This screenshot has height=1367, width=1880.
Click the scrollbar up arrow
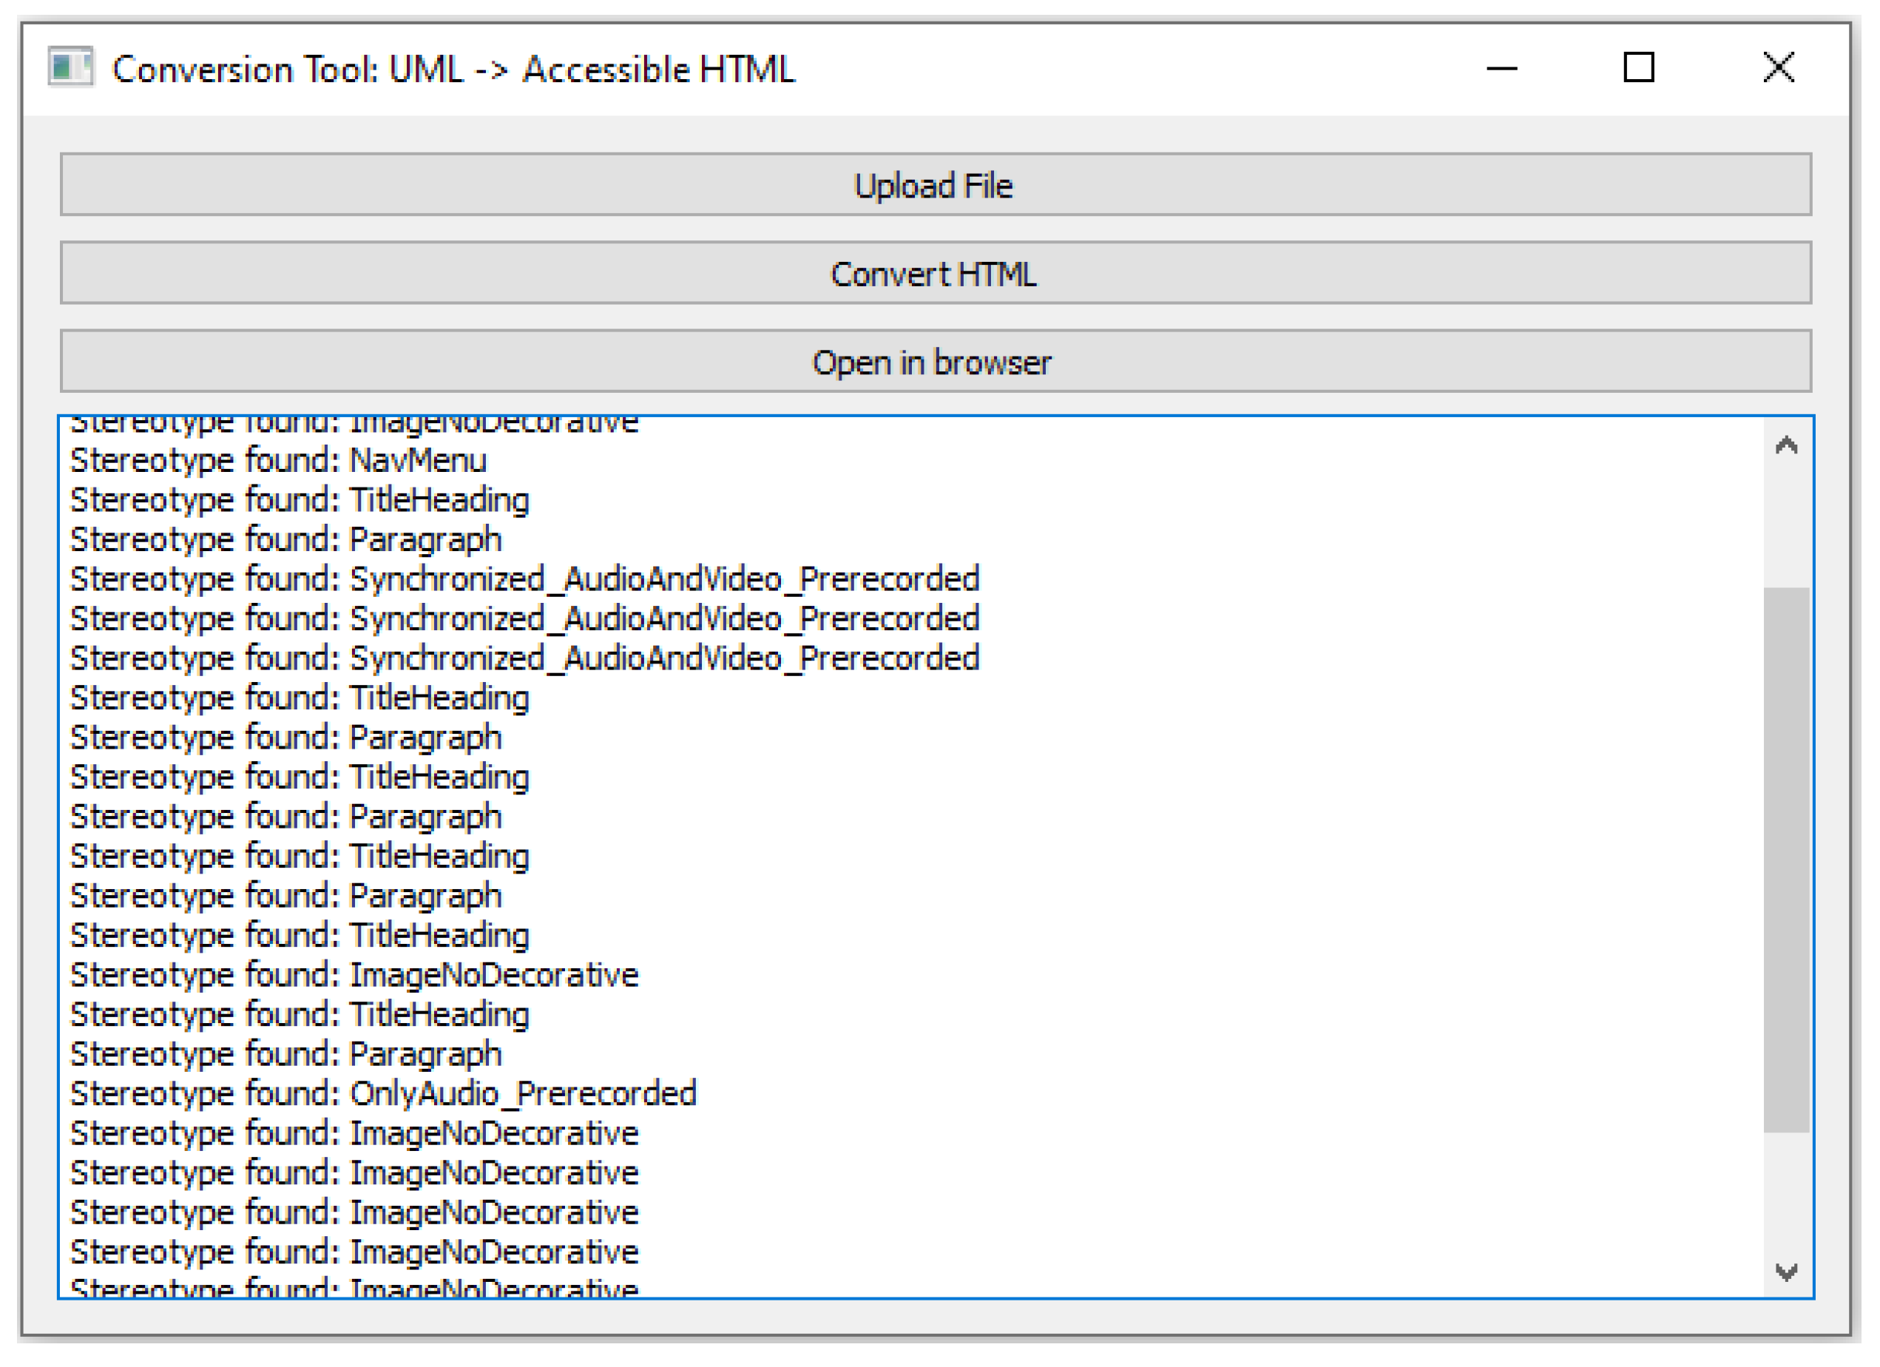click(1785, 446)
